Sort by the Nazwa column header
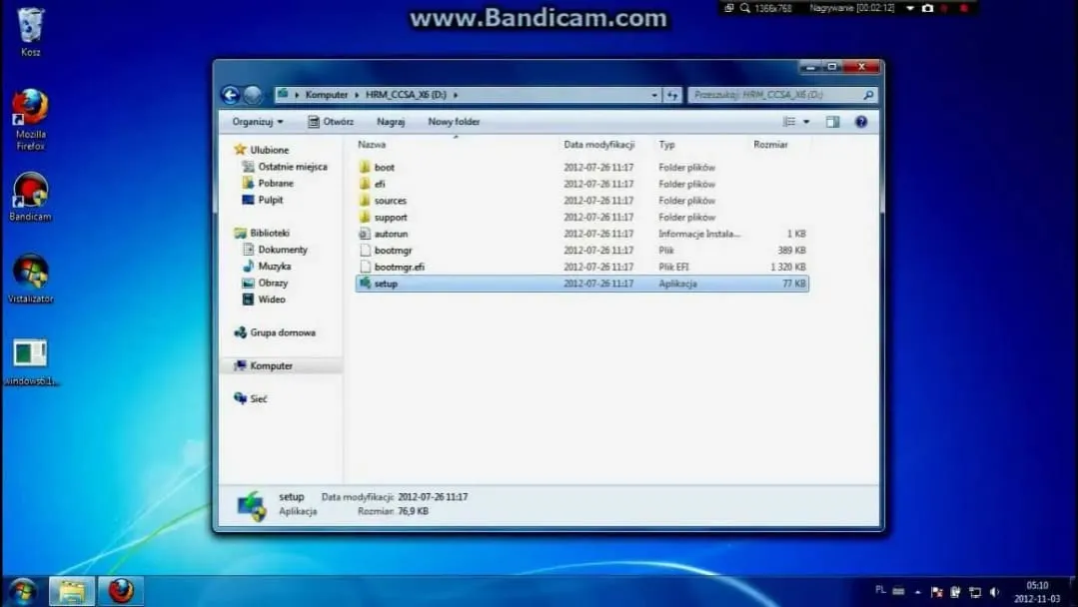The image size is (1078, 607). click(x=372, y=144)
